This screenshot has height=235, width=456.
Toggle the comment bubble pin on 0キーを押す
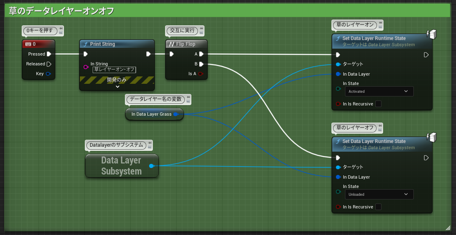point(61,29)
